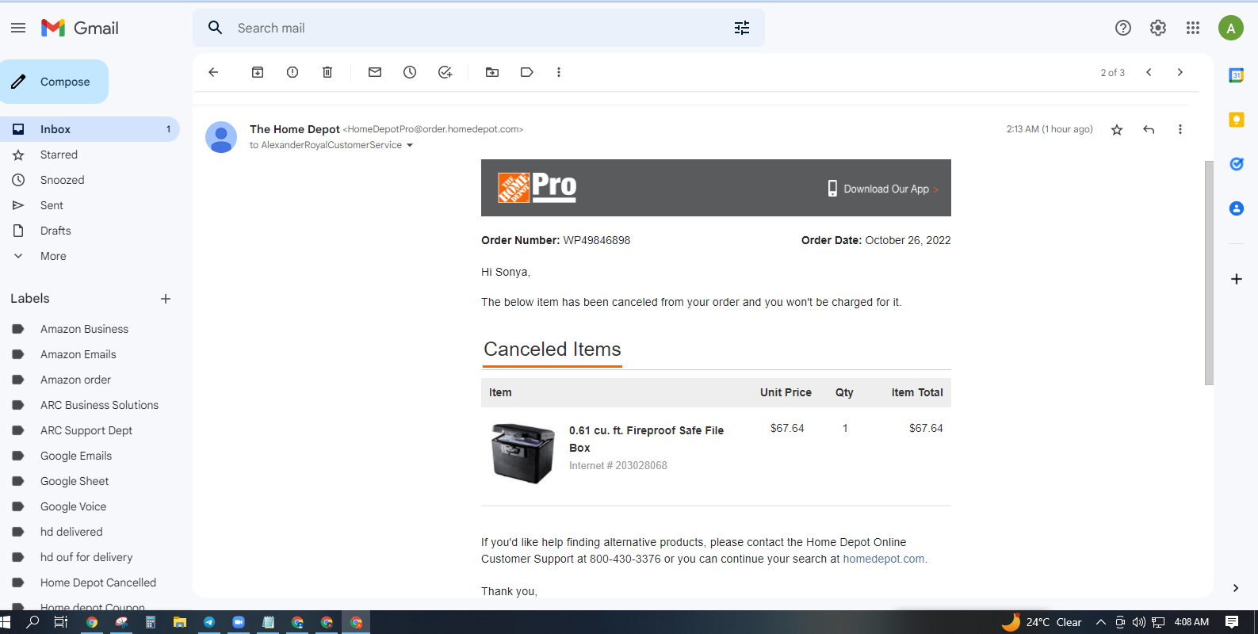Viewport: 1258px width, 634px height.
Task: Open the Fireproof Safe File Box item
Action: 646,439
